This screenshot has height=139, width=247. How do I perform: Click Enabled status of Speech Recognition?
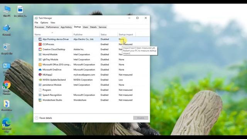pos(105,95)
